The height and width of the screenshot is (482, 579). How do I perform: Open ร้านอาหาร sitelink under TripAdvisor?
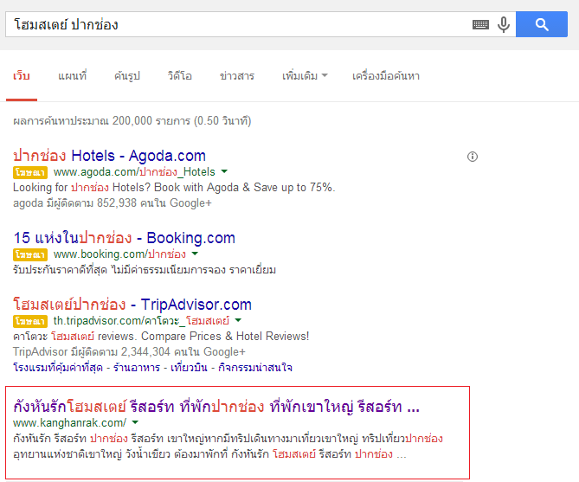pos(137,368)
